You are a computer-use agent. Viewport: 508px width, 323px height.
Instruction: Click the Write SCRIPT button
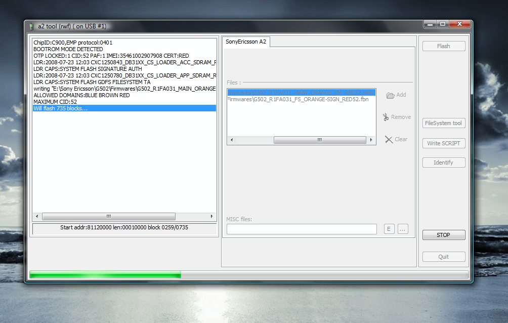click(444, 143)
